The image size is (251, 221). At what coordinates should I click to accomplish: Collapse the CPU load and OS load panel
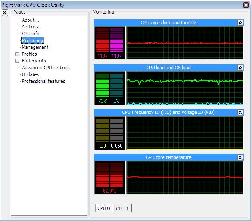coord(240,68)
